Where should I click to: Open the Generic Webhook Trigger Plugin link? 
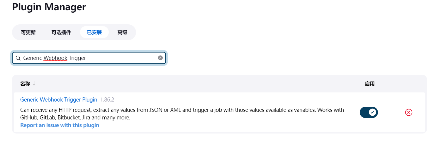coord(59,100)
